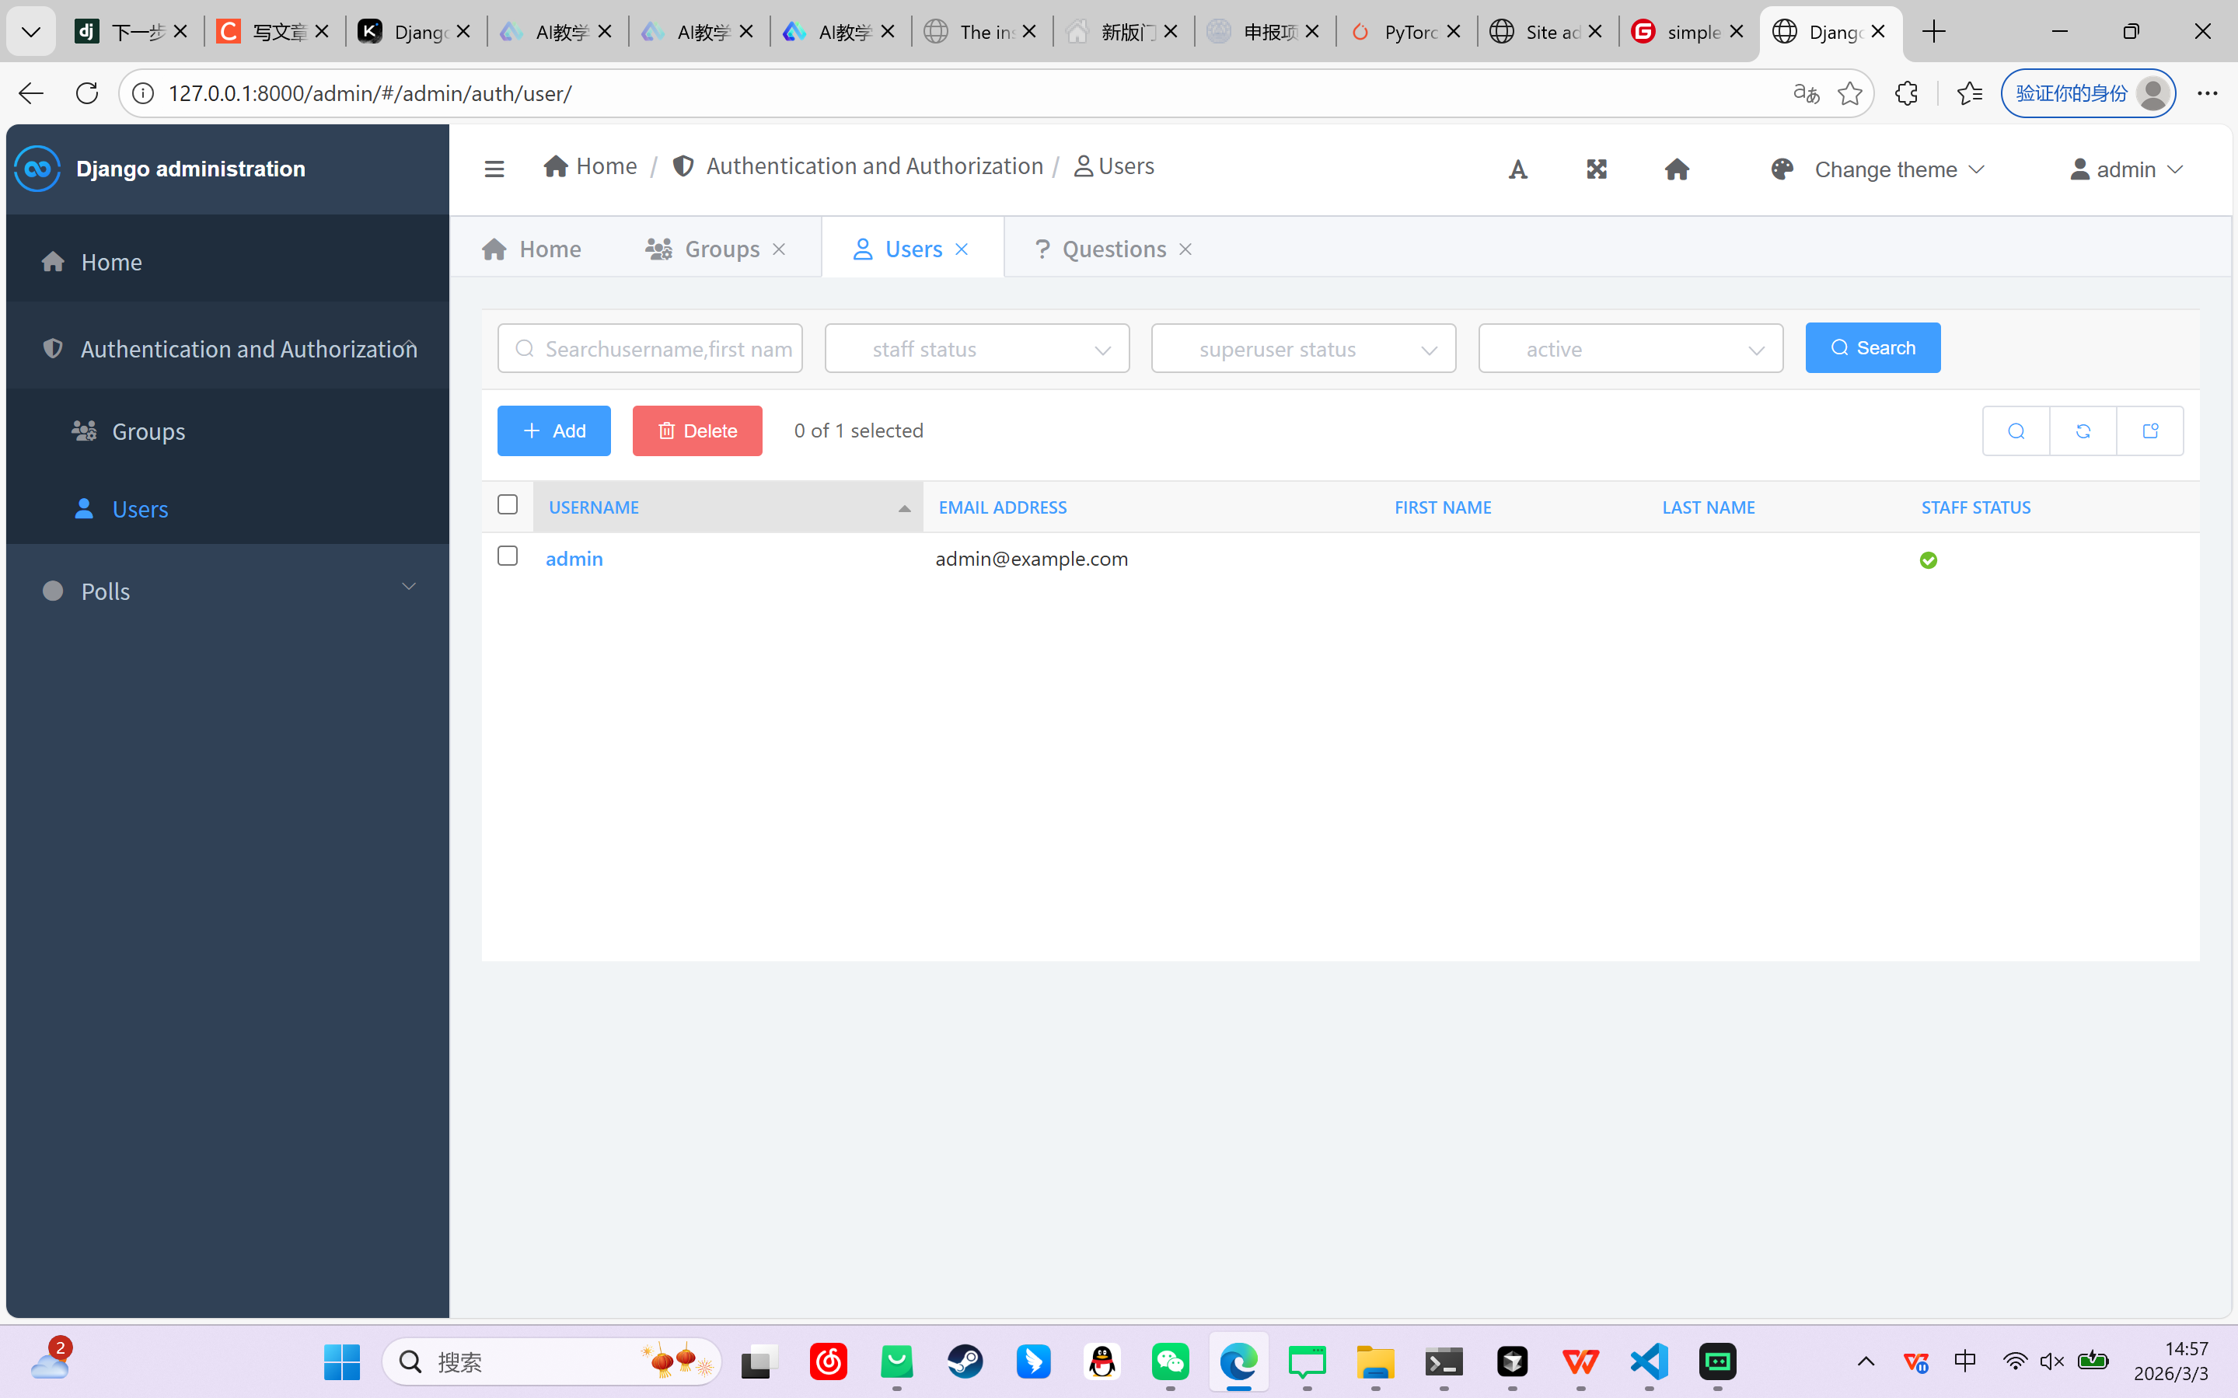Image resolution: width=2238 pixels, height=1398 pixels.
Task: Click the open-in-new-window icon in table toolbar
Action: (x=2150, y=431)
